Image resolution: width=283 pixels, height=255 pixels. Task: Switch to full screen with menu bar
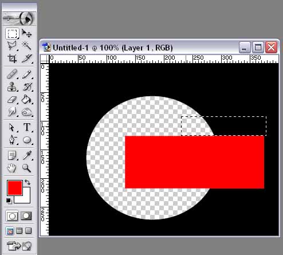point(19,231)
